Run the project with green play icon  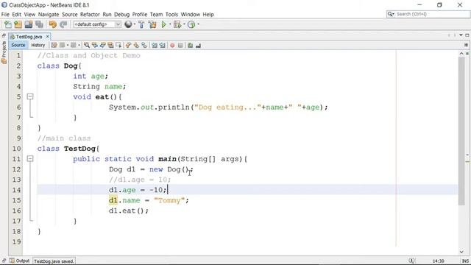click(x=164, y=24)
